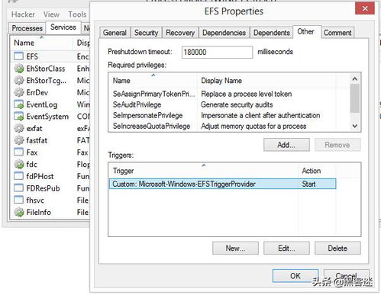Click the privileges list scrollbar thumb
Screen dimensions: 381x295
pyautogui.click(x=355, y=98)
